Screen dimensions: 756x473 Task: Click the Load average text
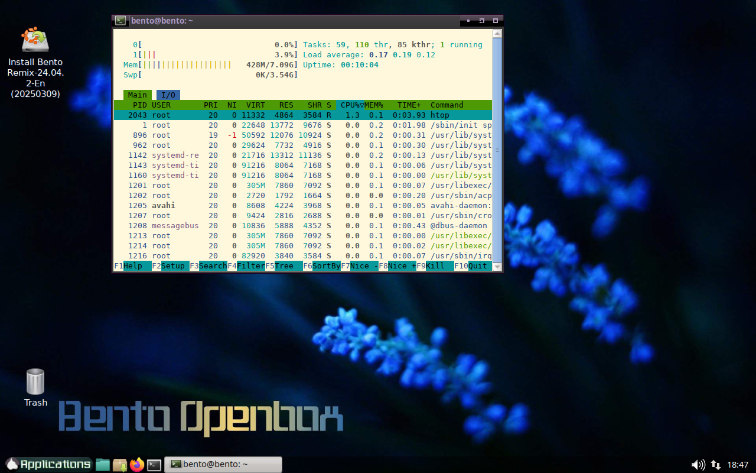pos(369,54)
